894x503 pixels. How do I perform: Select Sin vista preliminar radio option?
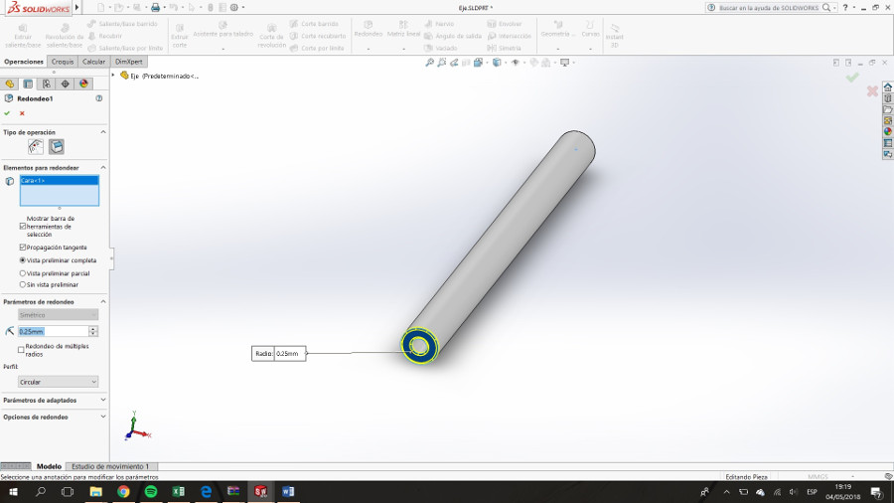click(23, 284)
